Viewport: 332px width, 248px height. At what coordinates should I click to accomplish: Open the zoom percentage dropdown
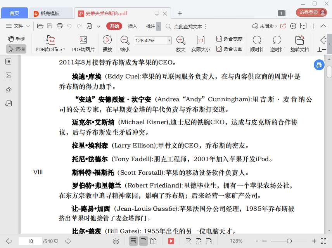pyautogui.click(x=169, y=40)
